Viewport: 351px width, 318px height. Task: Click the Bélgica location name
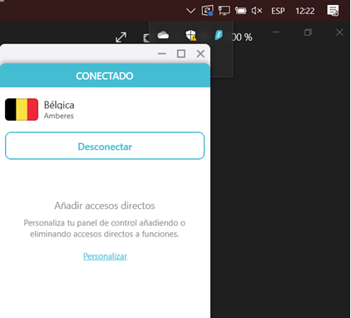point(59,105)
